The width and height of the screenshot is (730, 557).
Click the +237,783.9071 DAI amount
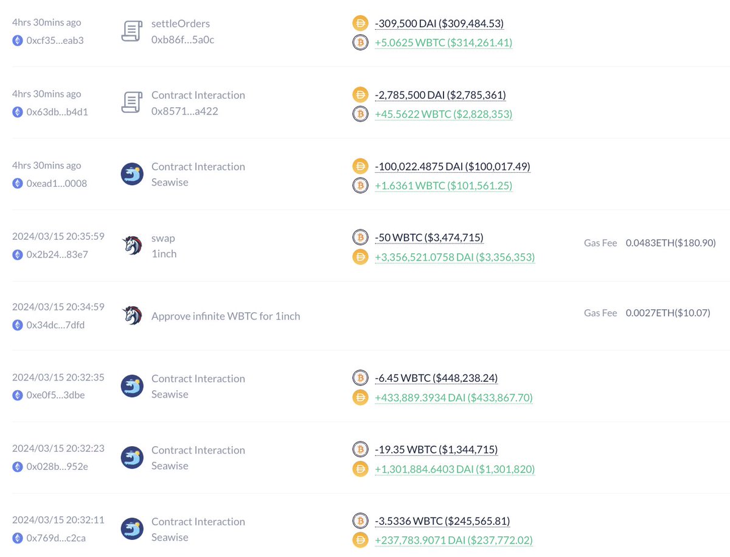click(454, 541)
